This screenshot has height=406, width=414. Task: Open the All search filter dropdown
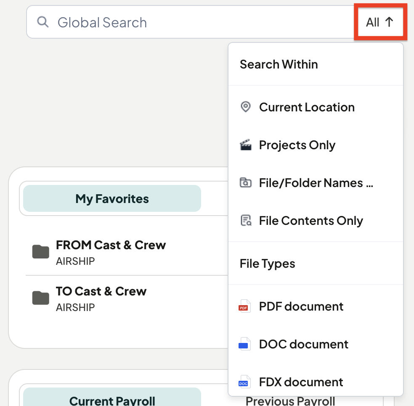coord(380,22)
